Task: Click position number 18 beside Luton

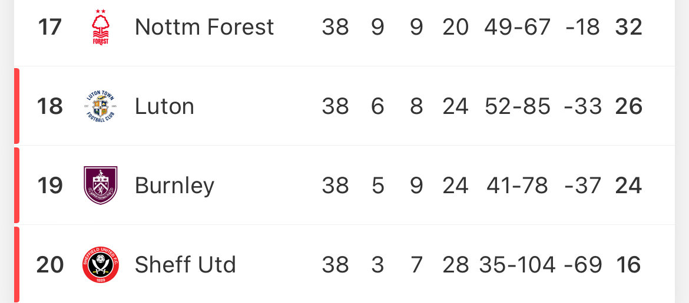Action: click(x=50, y=106)
